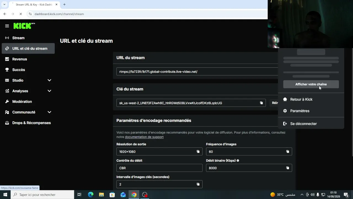
Task: Click Afficher votre chaîne button
Action: (x=311, y=84)
